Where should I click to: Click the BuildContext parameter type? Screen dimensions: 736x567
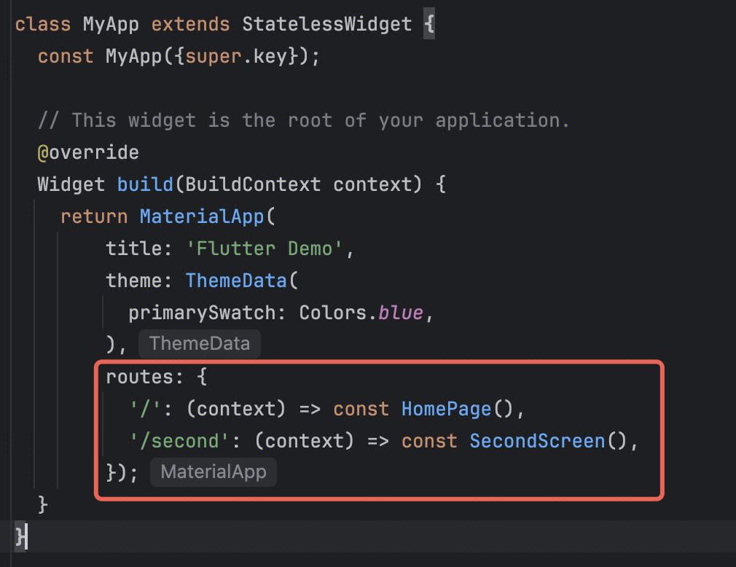tap(253, 184)
